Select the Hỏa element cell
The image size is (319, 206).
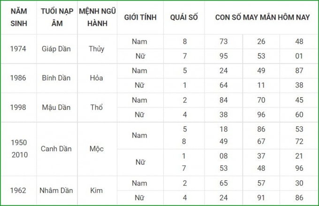point(97,78)
